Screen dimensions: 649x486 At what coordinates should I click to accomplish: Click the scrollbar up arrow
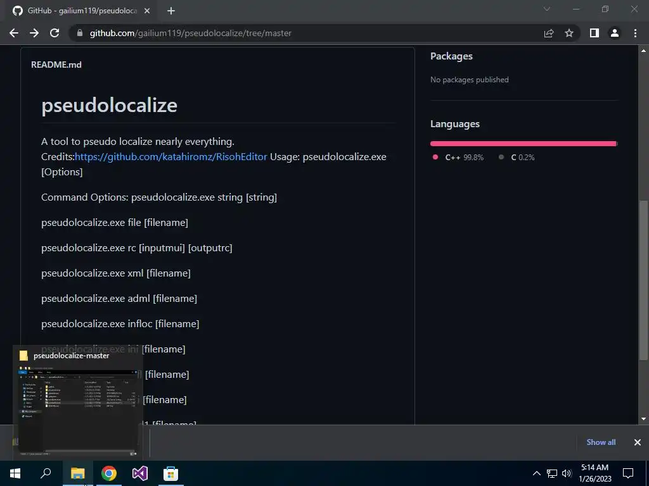pos(644,51)
